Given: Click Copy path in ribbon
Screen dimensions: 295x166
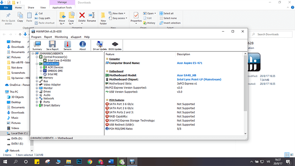Looking at the screenshot, I should [42, 18].
